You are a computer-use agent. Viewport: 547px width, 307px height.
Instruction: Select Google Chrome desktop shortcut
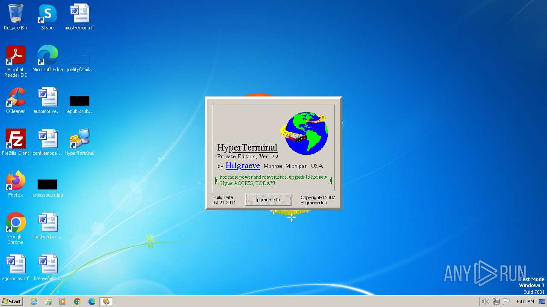click(15, 229)
